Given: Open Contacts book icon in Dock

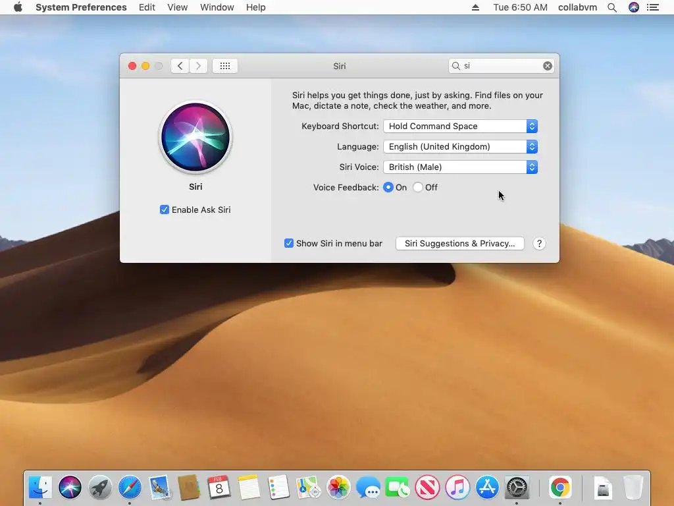Looking at the screenshot, I should click(x=189, y=487).
